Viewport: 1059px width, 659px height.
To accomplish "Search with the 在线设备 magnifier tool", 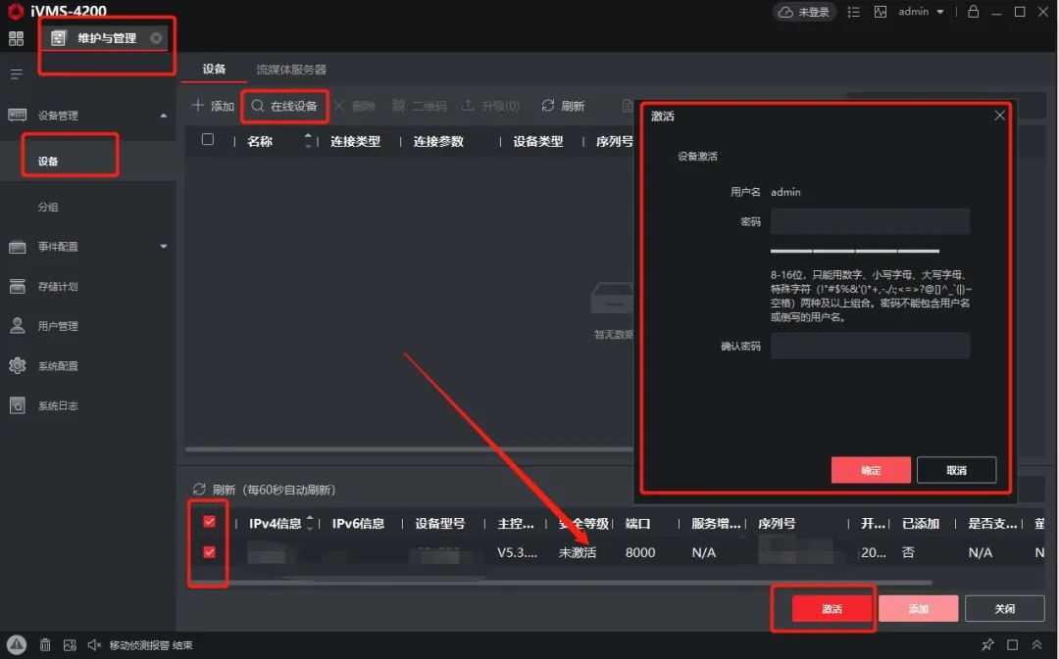I will (284, 106).
